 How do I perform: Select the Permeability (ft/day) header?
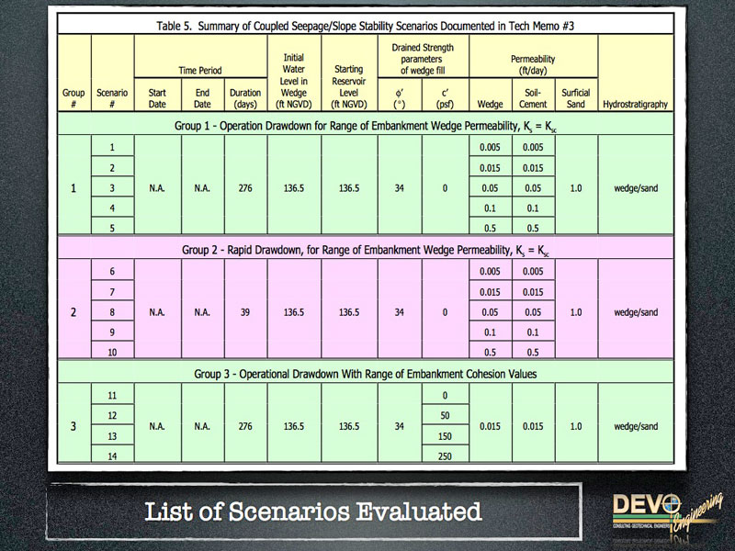[533, 63]
